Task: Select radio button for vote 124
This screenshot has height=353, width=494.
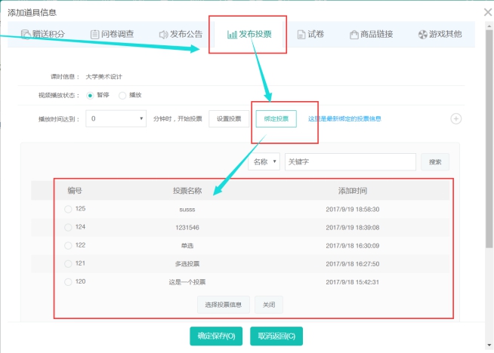Action: tap(68, 228)
